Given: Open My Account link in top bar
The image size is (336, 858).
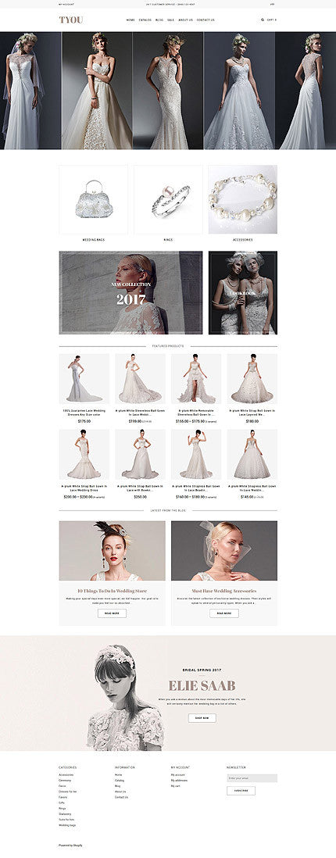Looking at the screenshot, I should click(65, 4).
